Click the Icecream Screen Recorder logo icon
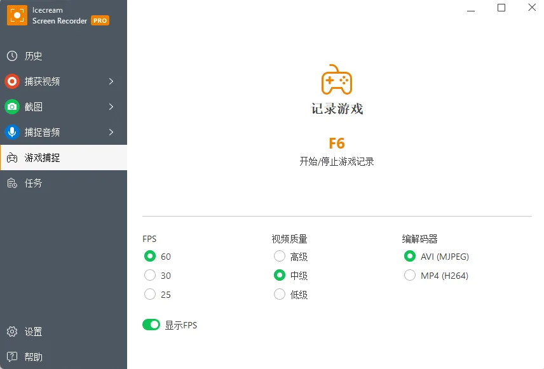Screen dimensions: 544x369 [17, 15]
